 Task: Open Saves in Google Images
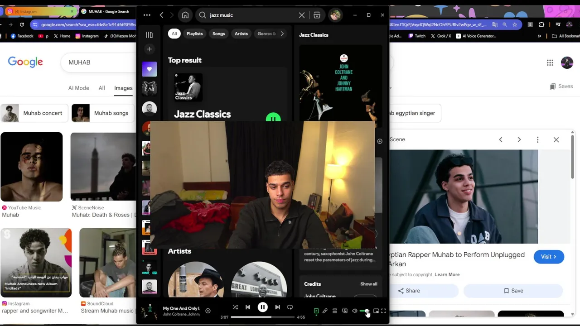[x=561, y=86]
